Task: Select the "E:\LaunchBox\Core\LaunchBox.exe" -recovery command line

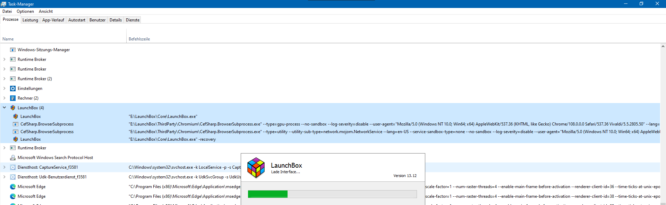Action: 172,139
